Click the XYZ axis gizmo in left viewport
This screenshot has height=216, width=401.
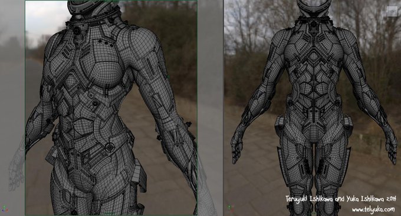5,209
